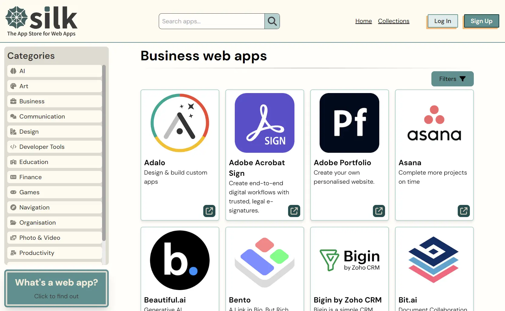Open Adobe Portfolio external link icon

click(379, 211)
